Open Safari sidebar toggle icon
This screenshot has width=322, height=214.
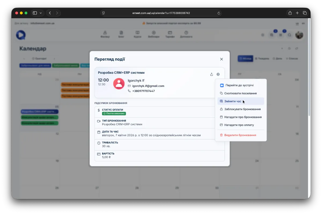pos(35,13)
